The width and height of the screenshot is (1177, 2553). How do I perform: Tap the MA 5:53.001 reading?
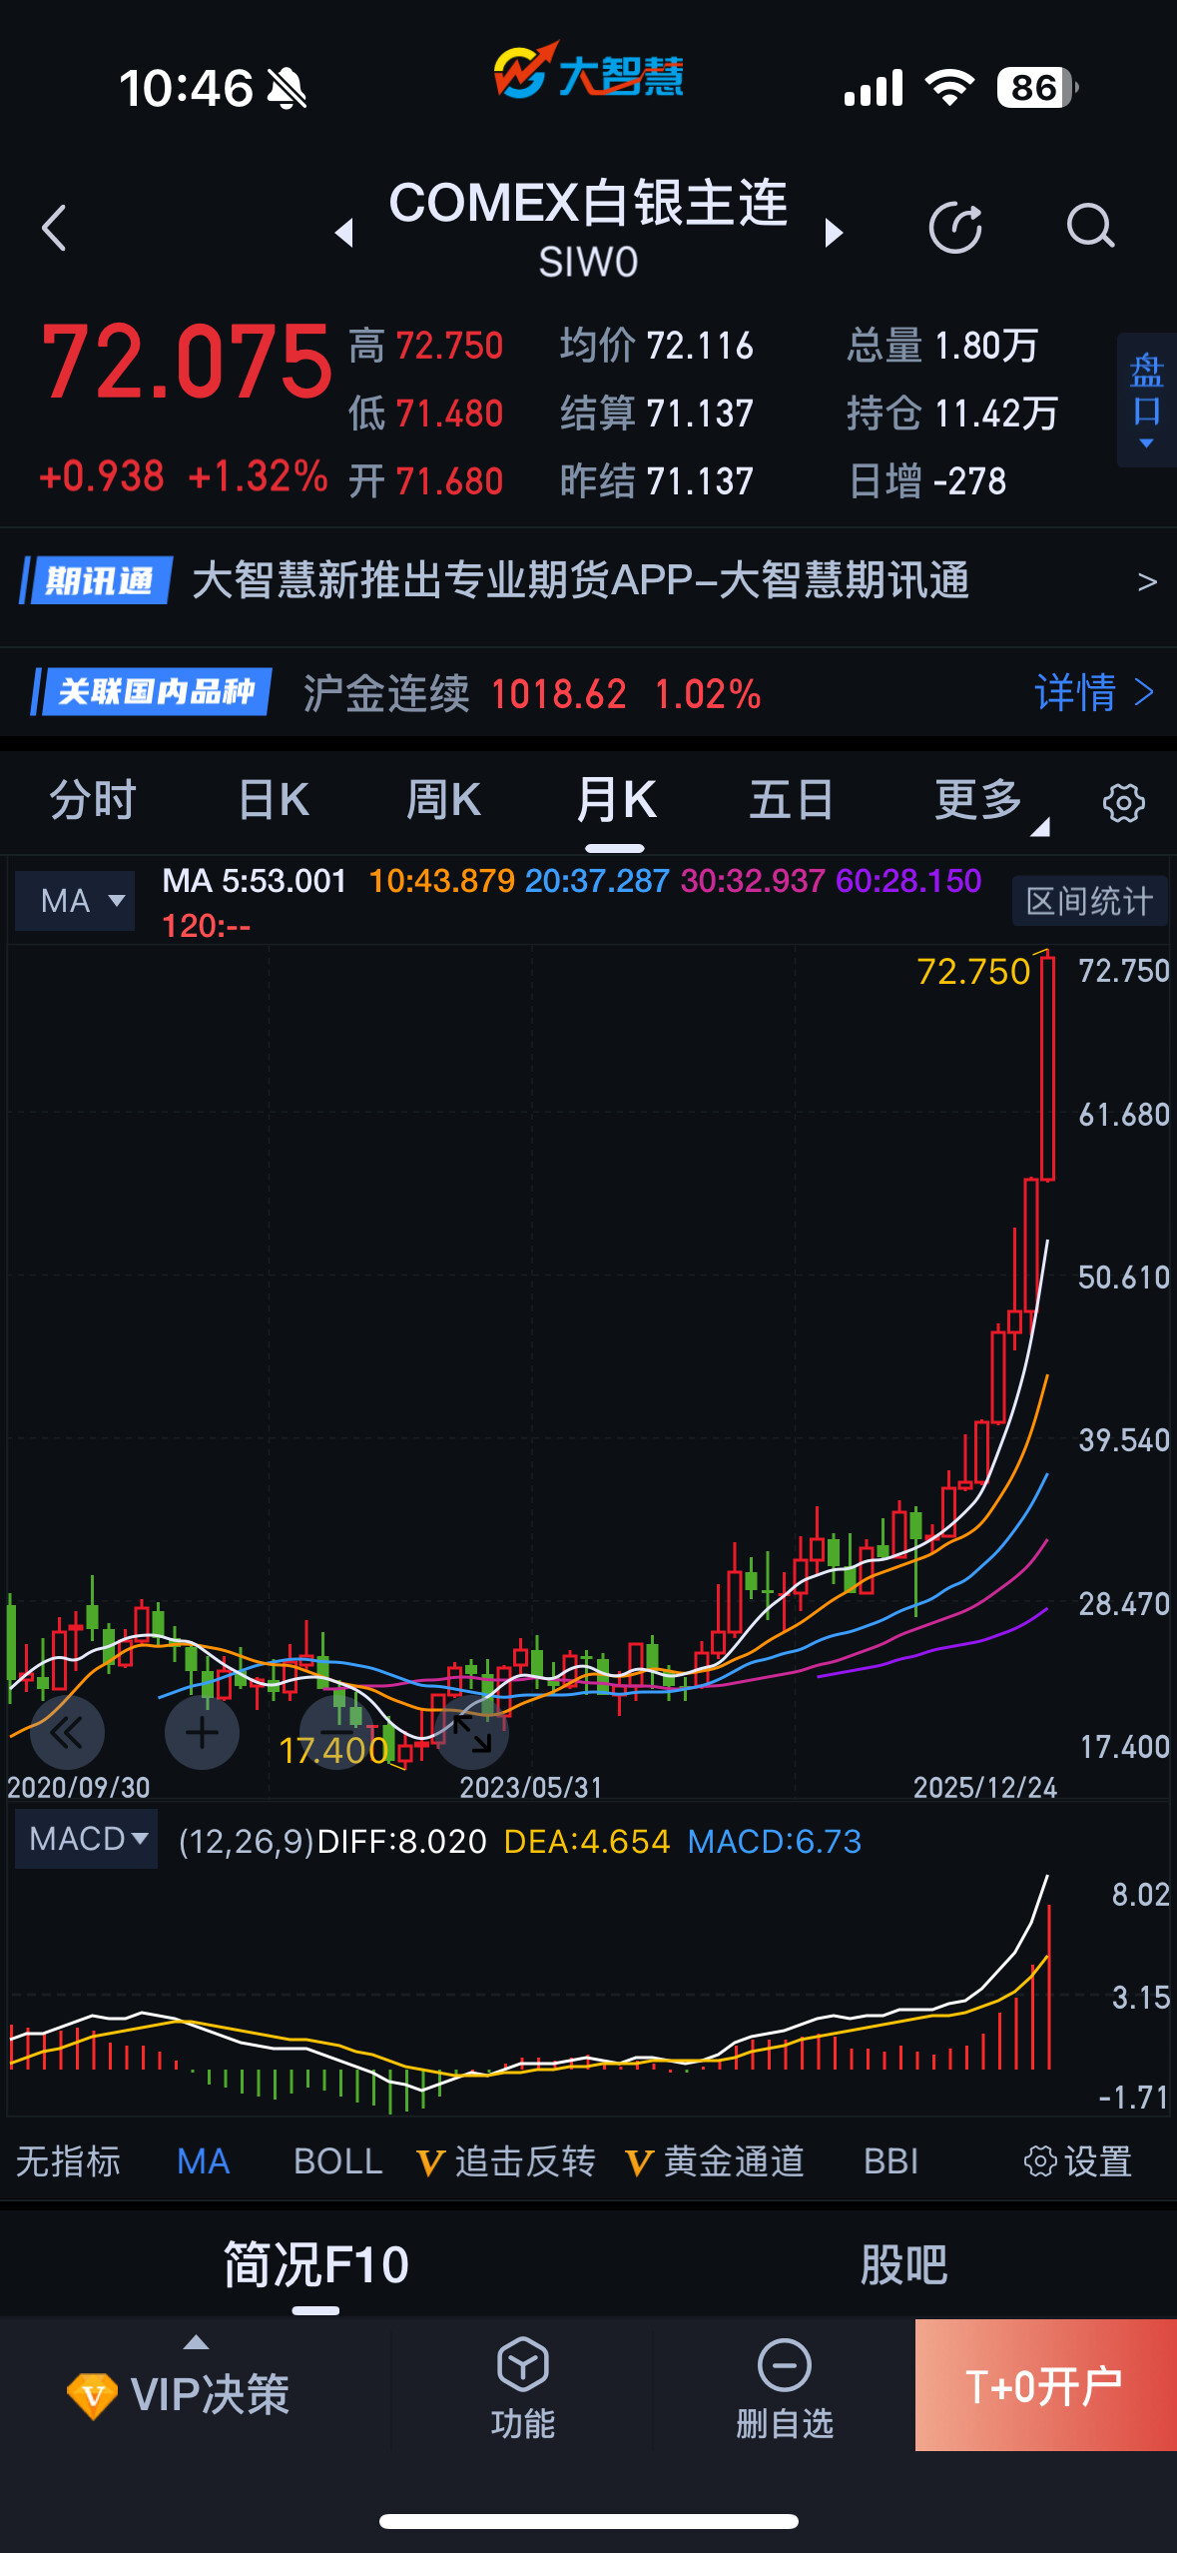point(255,881)
